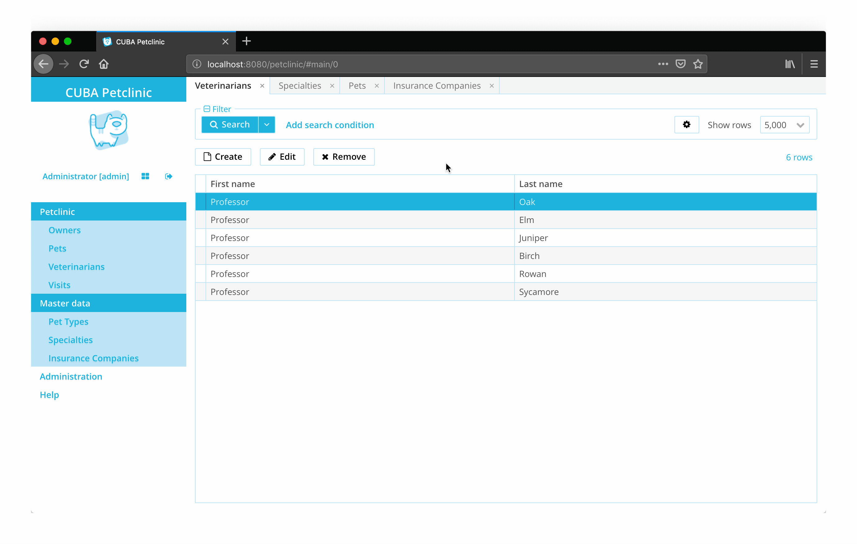Open the Show rows 5,000 dropdown
Screen dimensions: 857x544
(x=784, y=125)
